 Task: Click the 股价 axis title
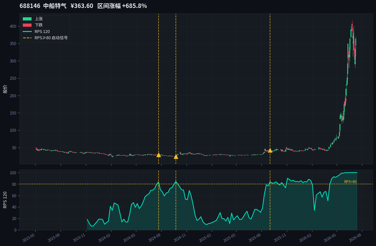click(5, 89)
